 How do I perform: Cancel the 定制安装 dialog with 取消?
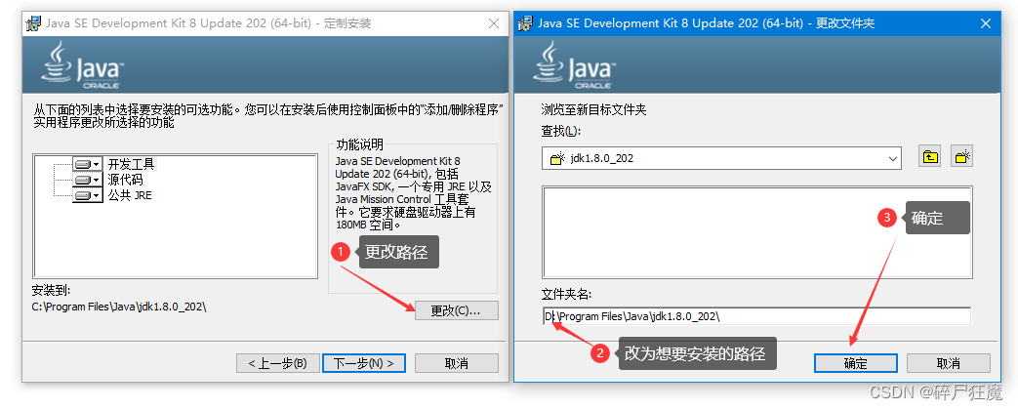coord(457,363)
